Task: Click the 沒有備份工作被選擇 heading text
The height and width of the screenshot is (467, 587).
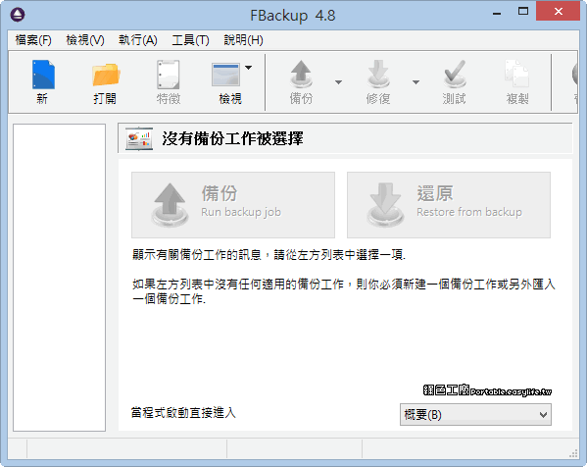Action: pos(232,138)
